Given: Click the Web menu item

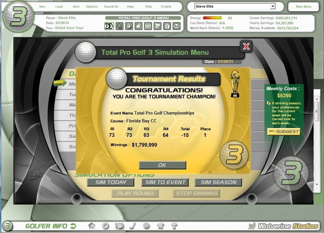Looking at the screenshot, I should pyautogui.click(x=148, y=6).
